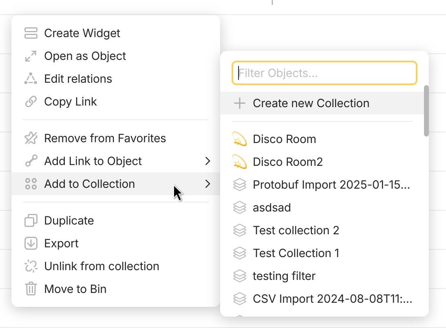This screenshot has height=328, width=446.
Task: Click the collection list scrollbar
Action: click(x=426, y=111)
